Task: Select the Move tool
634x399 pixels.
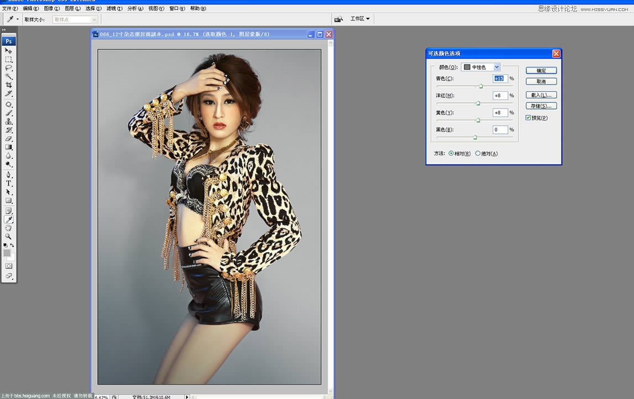Action: (8, 50)
